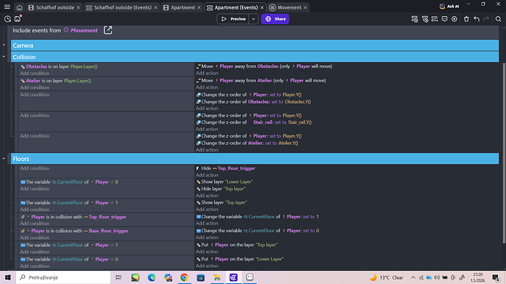This screenshot has width=506, height=284.
Task: Add condition under Top_floor_trigger collision event
Action: [x=34, y=223]
